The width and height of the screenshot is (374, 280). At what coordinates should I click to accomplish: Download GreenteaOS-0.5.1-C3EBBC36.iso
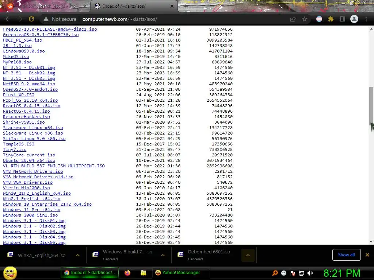(41, 35)
